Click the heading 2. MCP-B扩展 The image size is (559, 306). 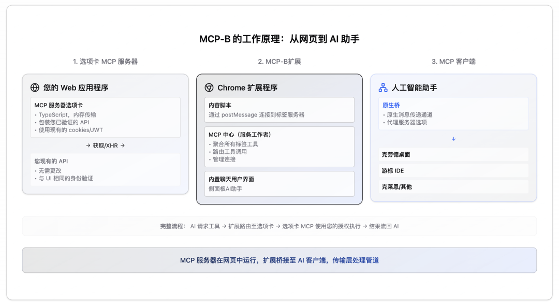tap(279, 61)
